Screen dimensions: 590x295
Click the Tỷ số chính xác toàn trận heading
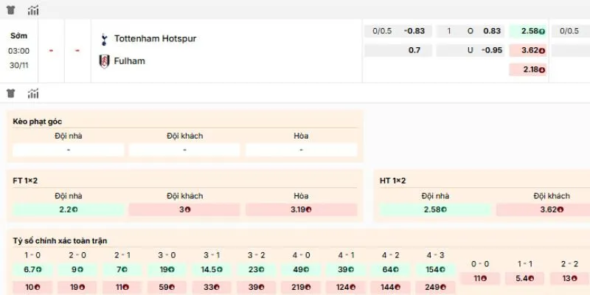coord(60,241)
